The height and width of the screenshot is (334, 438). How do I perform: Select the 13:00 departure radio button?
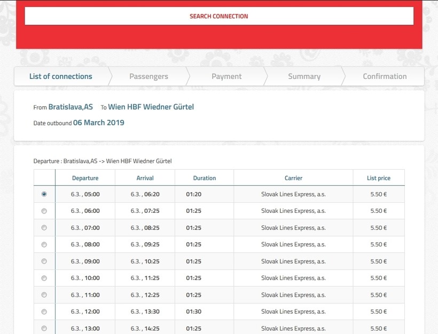coord(44,329)
